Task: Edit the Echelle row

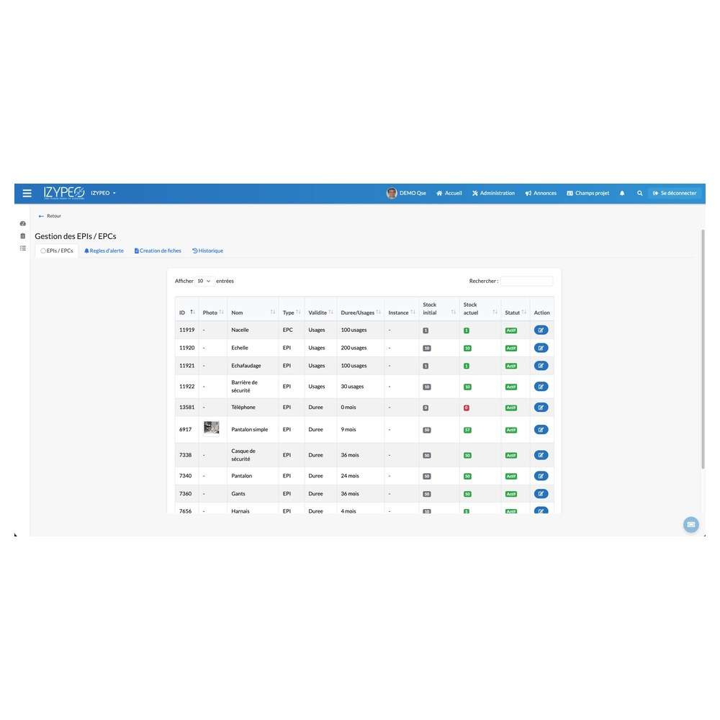Action: [x=541, y=348]
